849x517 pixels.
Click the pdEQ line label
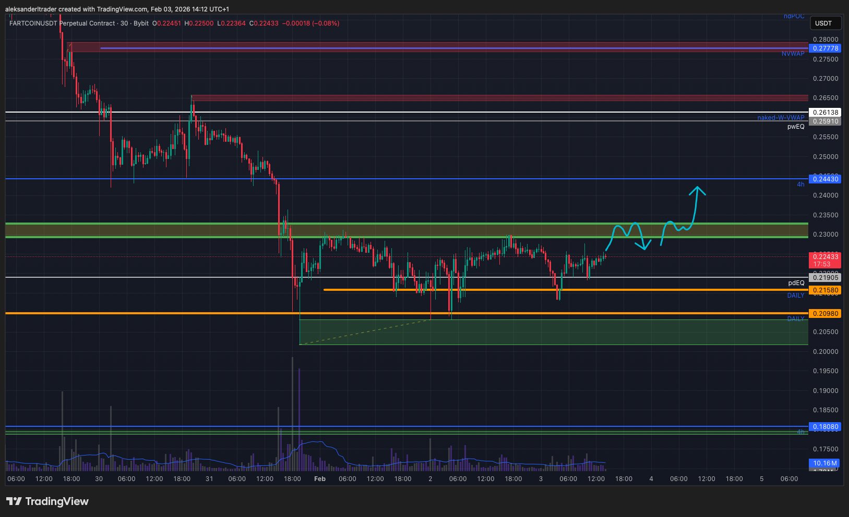(x=796, y=283)
